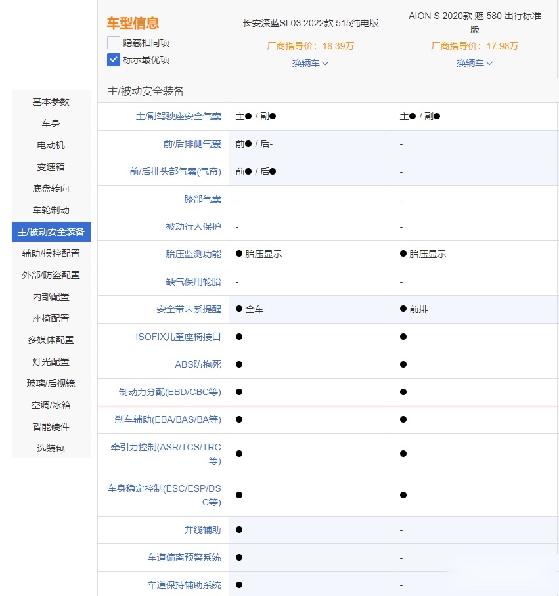Select 电动机 in the sidebar
Viewport: 559px width, 596px height.
(x=51, y=145)
